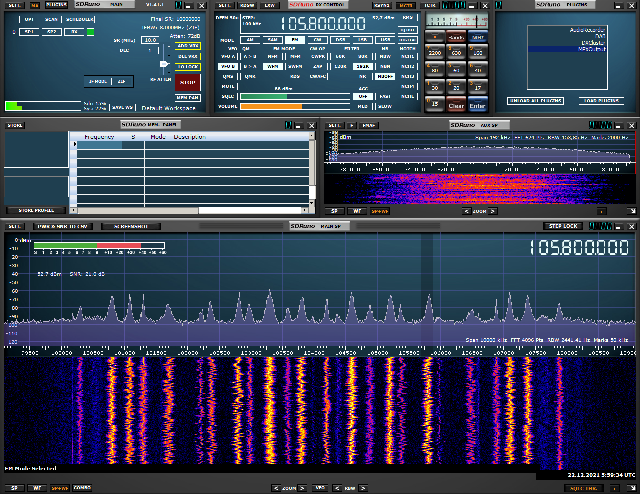Select the 80 band keypad key
Screen dimensions: 642x494
pyautogui.click(x=434, y=69)
